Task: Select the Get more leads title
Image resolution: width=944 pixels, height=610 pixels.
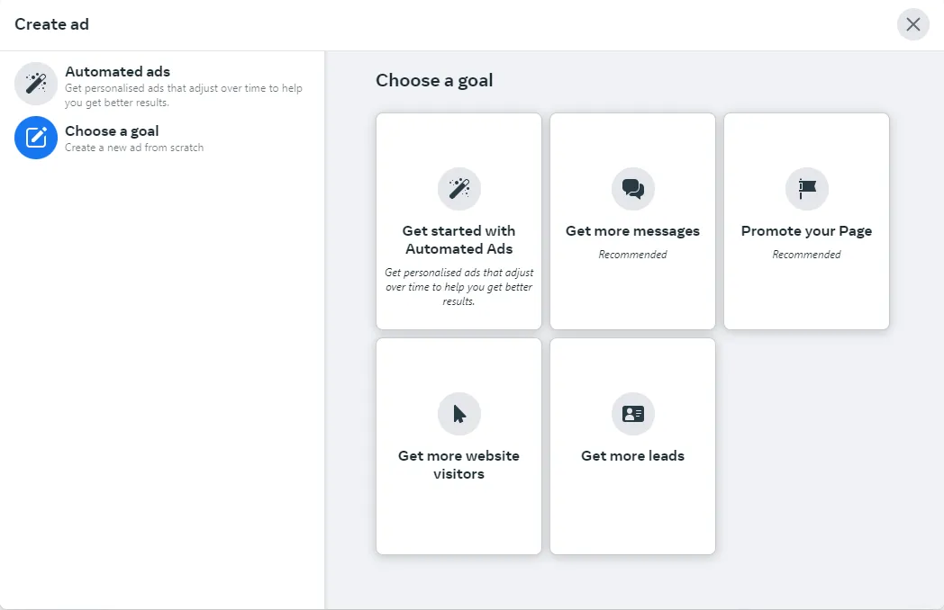Action: (x=632, y=456)
